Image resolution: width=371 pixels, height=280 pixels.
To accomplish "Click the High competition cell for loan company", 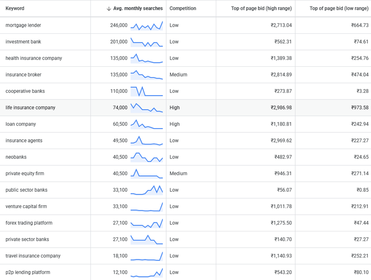I will [175, 124].
